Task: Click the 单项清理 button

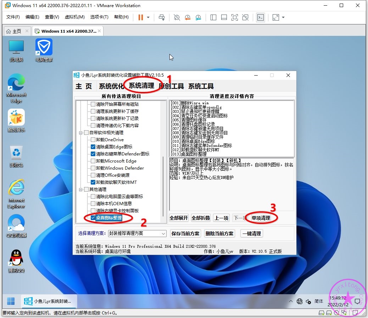Action: coord(261,218)
